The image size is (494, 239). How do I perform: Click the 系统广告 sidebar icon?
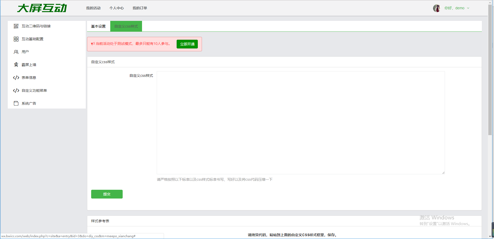tap(16, 103)
